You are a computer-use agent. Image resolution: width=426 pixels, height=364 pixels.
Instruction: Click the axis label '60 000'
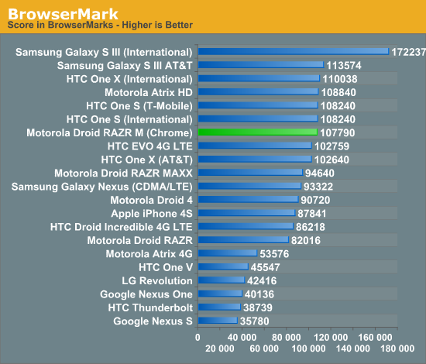(264, 349)
